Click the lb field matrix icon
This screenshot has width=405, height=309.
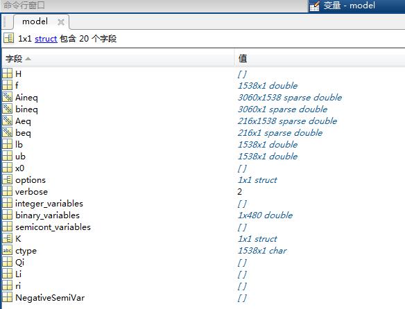(7, 144)
